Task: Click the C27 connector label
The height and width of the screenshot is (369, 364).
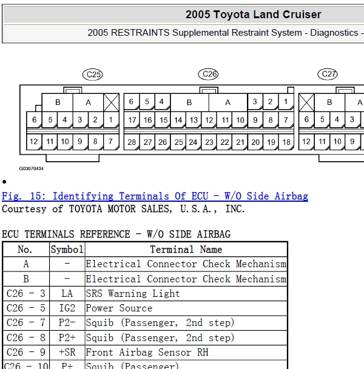Action: click(x=328, y=74)
